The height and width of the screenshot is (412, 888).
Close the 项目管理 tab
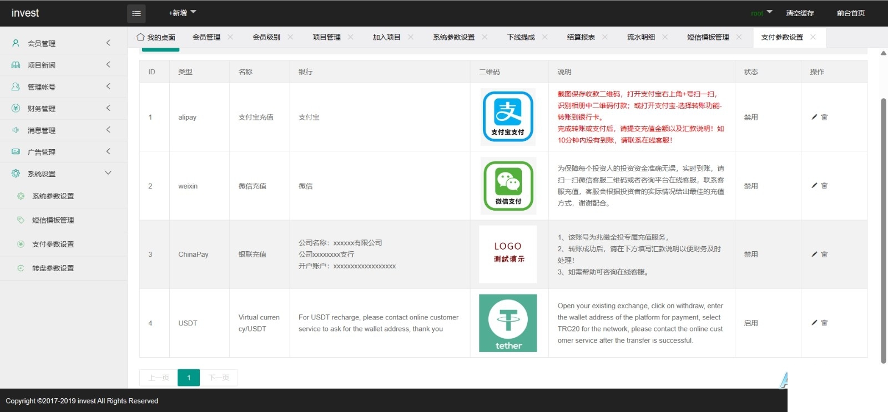(350, 37)
